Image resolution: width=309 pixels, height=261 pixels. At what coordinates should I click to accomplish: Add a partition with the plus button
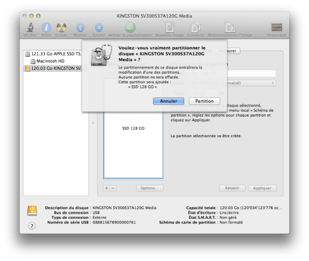click(107, 188)
